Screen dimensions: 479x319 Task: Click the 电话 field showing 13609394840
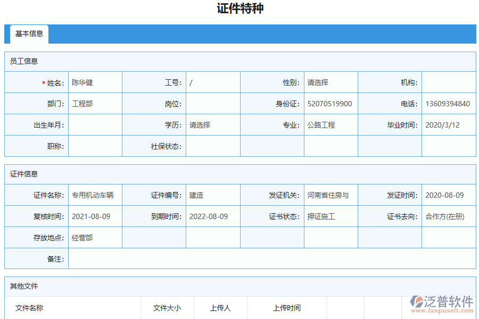(448, 104)
